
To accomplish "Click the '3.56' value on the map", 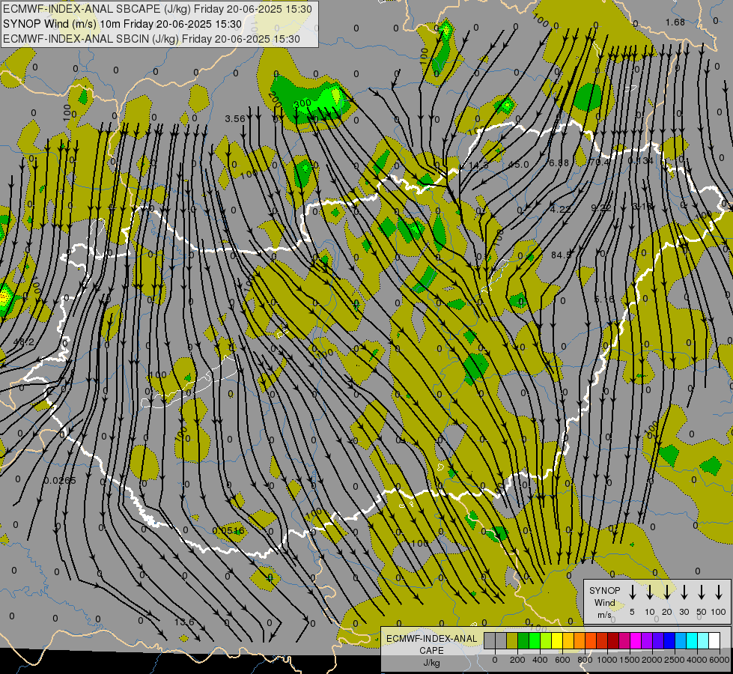I will click(235, 119).
